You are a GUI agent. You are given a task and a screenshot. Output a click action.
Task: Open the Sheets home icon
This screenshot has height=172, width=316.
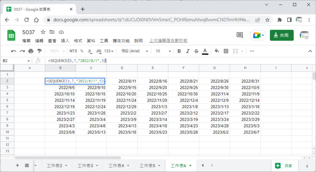(x=11, y=35)
